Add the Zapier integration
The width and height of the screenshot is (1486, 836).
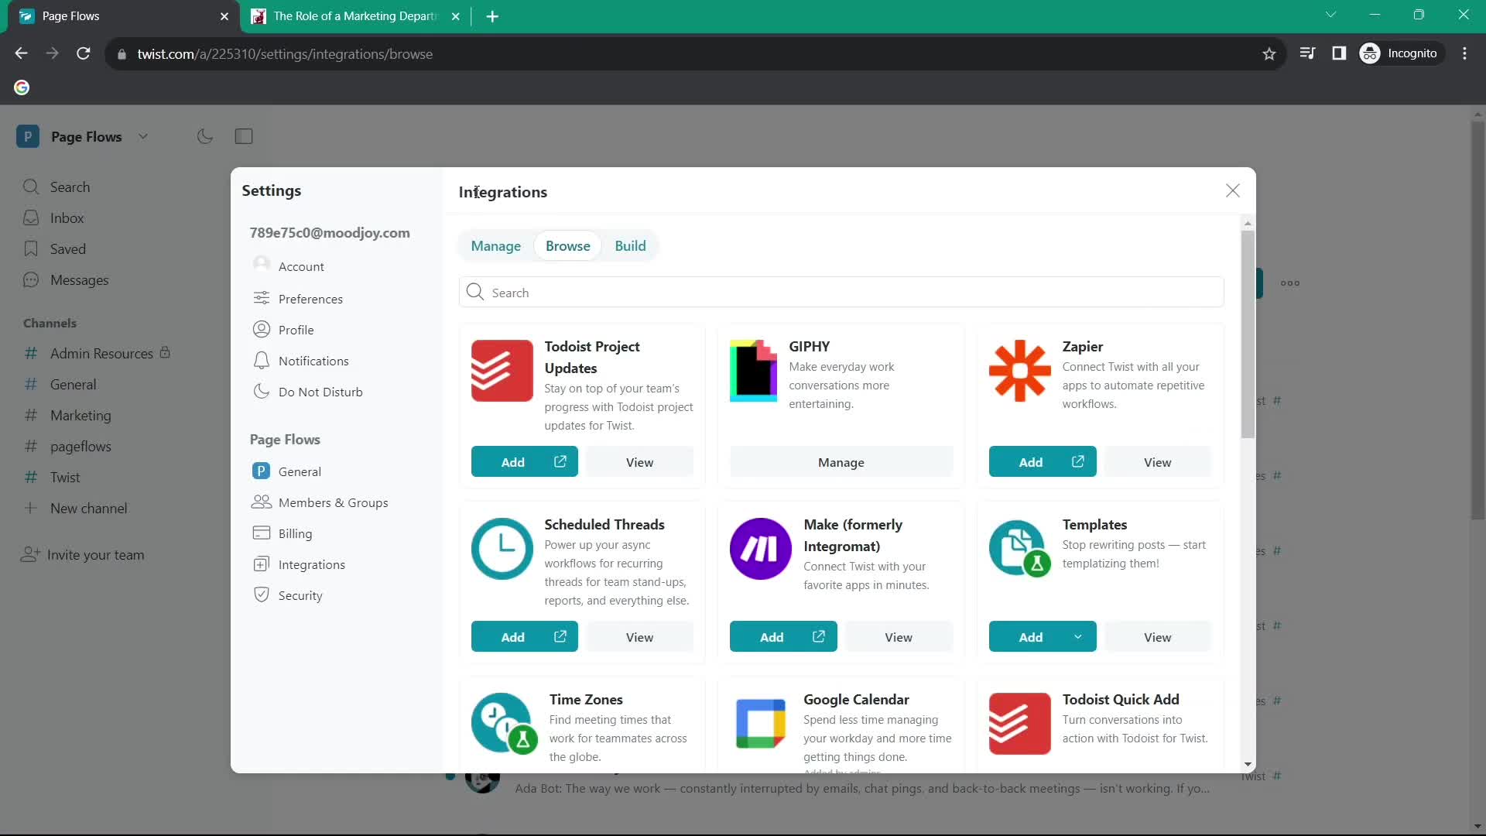(x=1042, y=462)
